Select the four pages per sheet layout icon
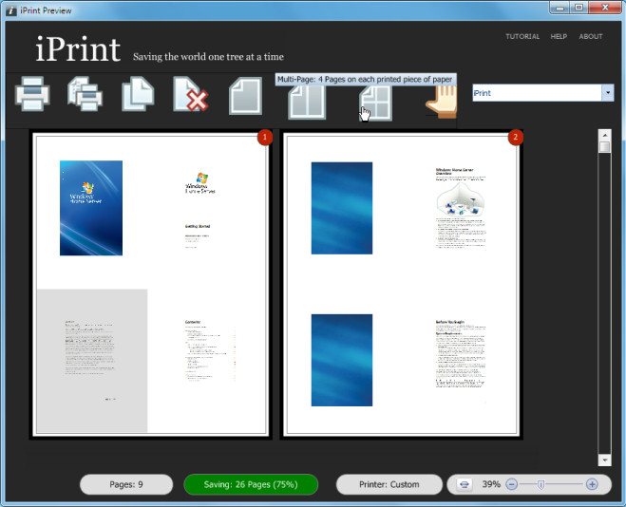626x507 pixels. 375,103
